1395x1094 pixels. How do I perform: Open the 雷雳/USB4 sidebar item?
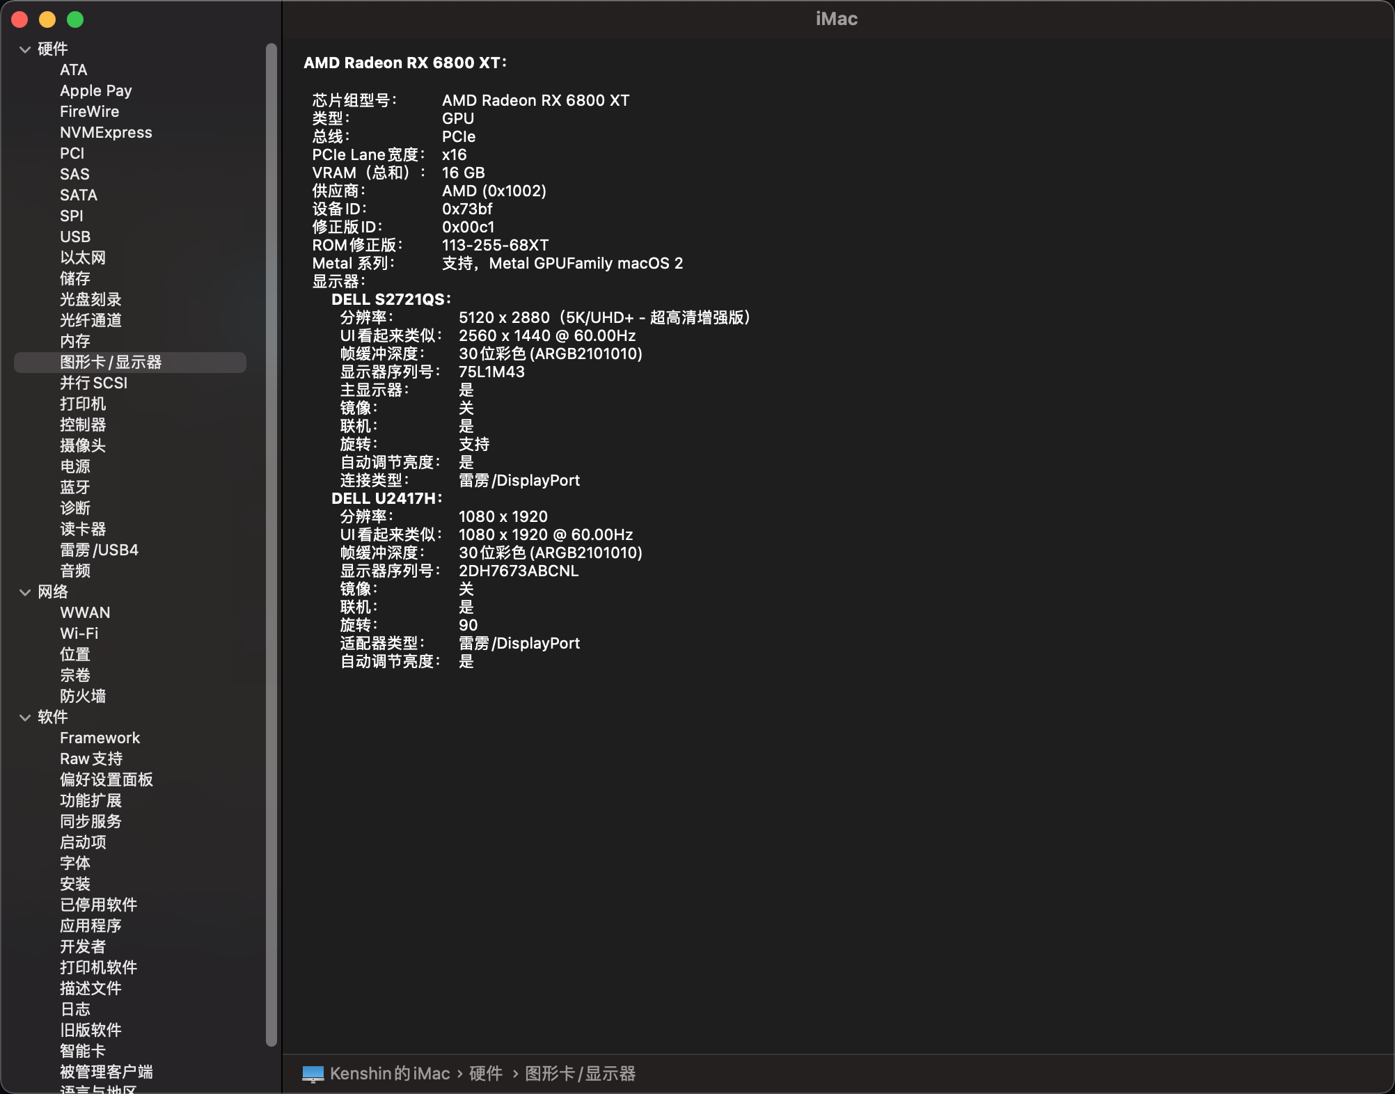(x=99, y=550)
